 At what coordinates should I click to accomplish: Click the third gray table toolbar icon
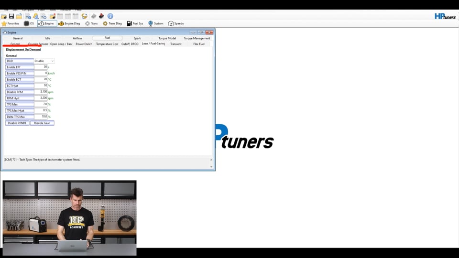pos(76,16)
